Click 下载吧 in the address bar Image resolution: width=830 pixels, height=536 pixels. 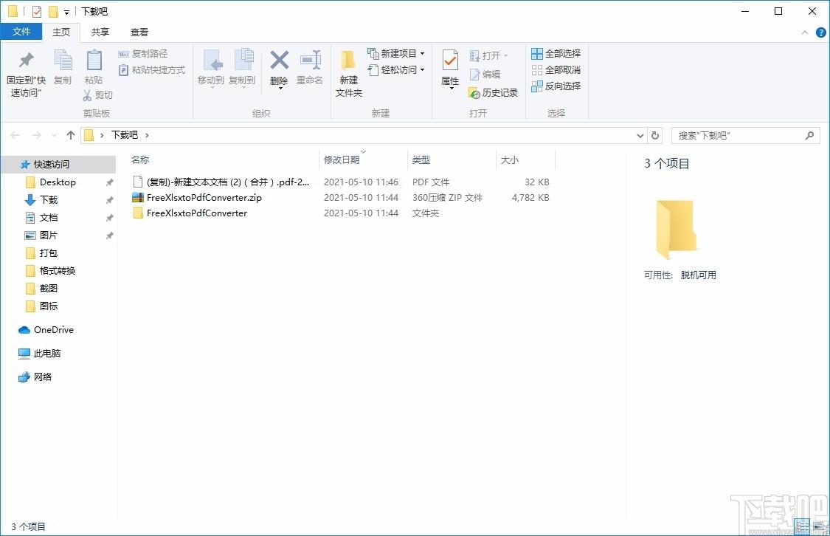tap(125, 135)
